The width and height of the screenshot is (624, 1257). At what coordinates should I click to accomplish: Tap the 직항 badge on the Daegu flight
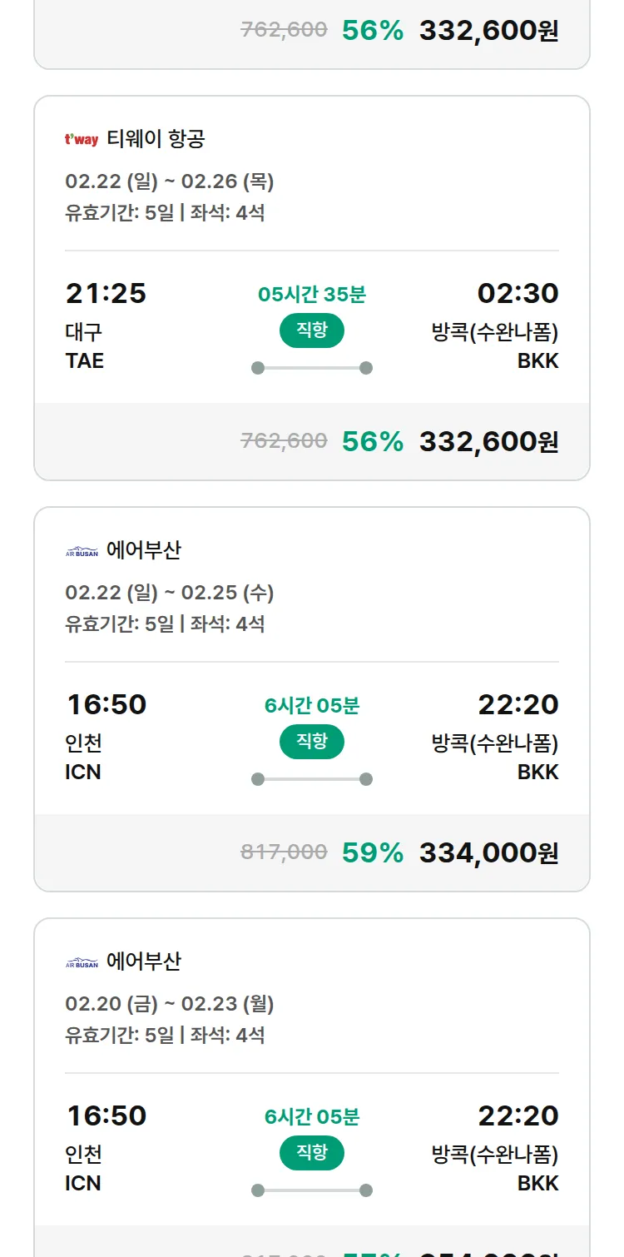pos(312,330)
